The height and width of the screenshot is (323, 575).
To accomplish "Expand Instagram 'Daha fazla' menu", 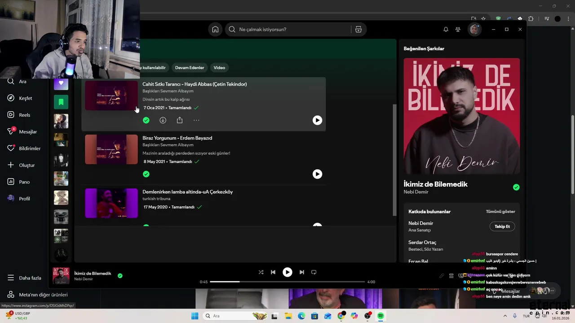I will [23, 278].
